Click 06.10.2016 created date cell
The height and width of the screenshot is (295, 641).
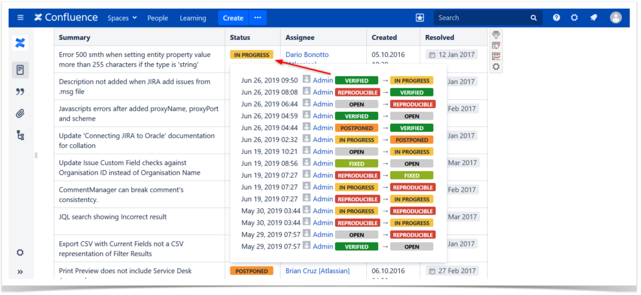(x=388, y=271)
